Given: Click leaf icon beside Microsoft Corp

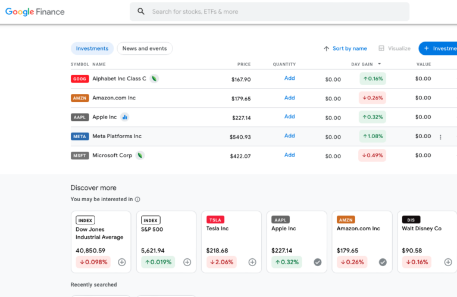Looking at the screenshot, I should [x=140, y=155].
